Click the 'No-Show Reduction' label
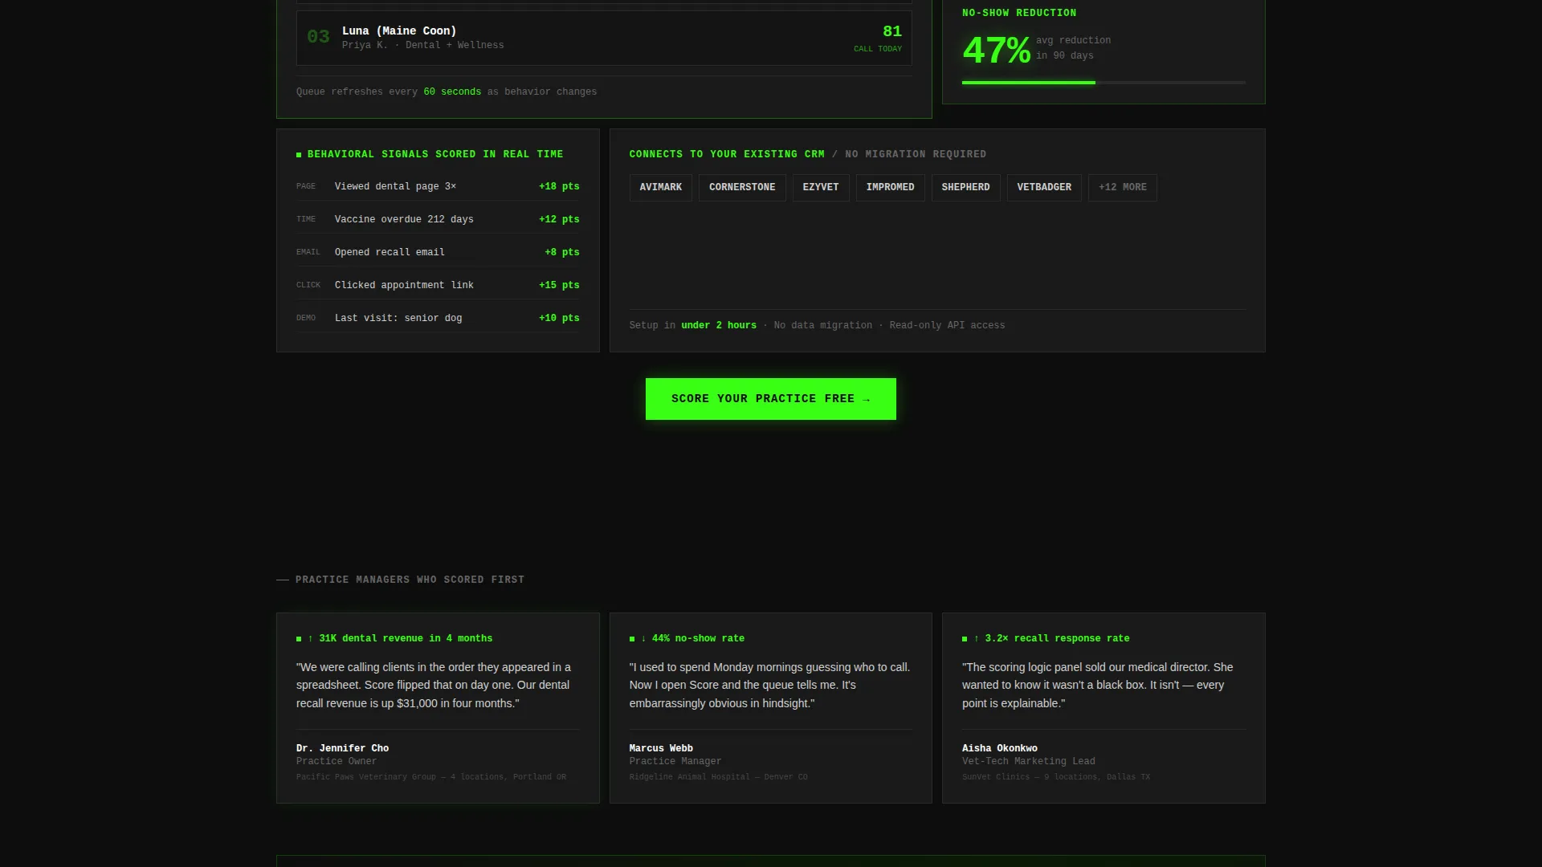Image resolution: width=1542 pixels, height=867 pixels. [x=1019, y=13]
